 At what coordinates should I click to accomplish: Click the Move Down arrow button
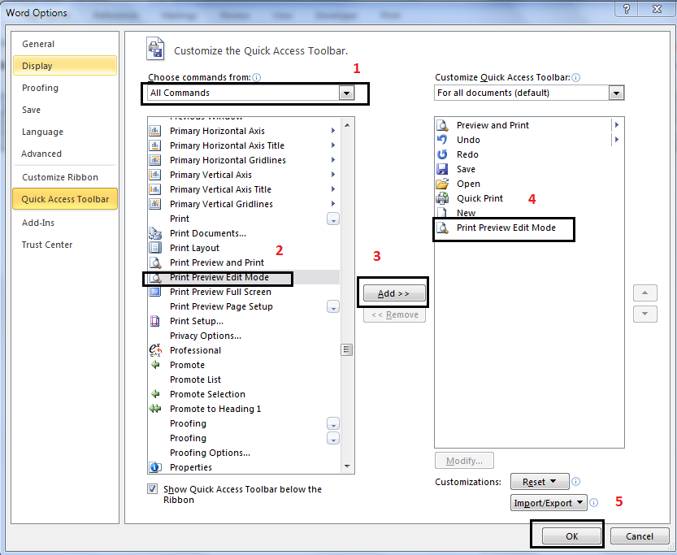point(645,314)
